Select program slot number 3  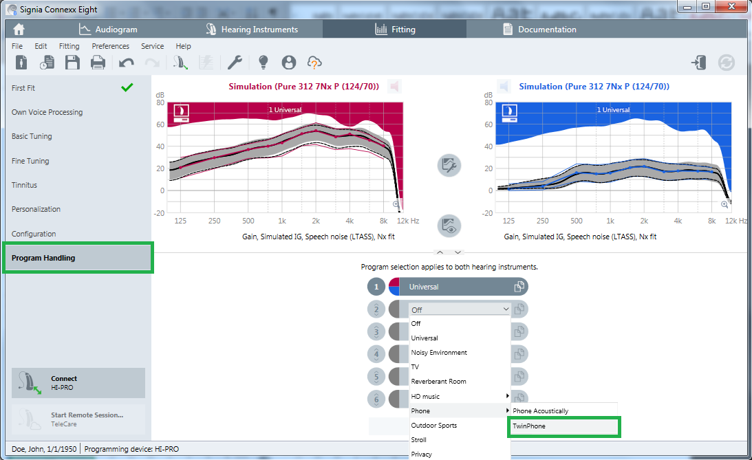click(376, 331)
